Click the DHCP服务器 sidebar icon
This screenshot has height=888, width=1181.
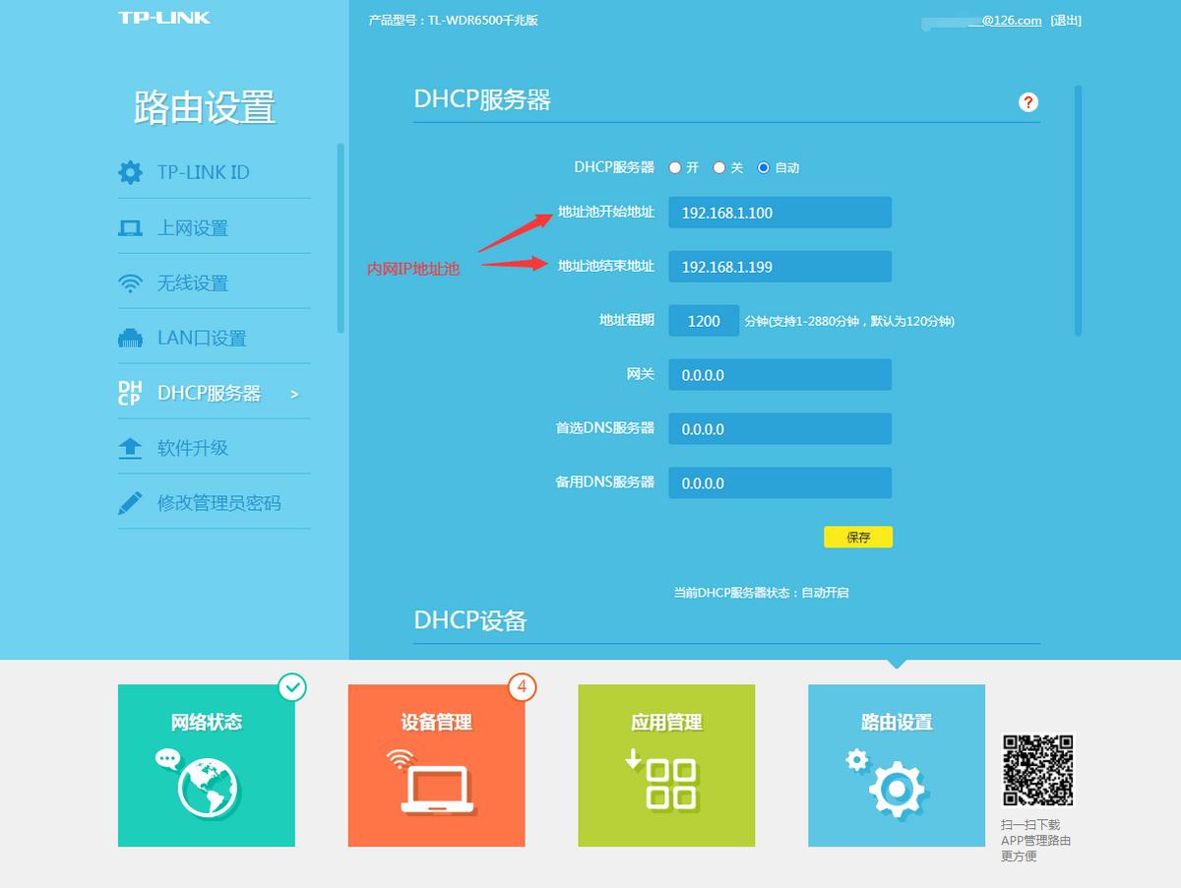[x=131, y=392]
